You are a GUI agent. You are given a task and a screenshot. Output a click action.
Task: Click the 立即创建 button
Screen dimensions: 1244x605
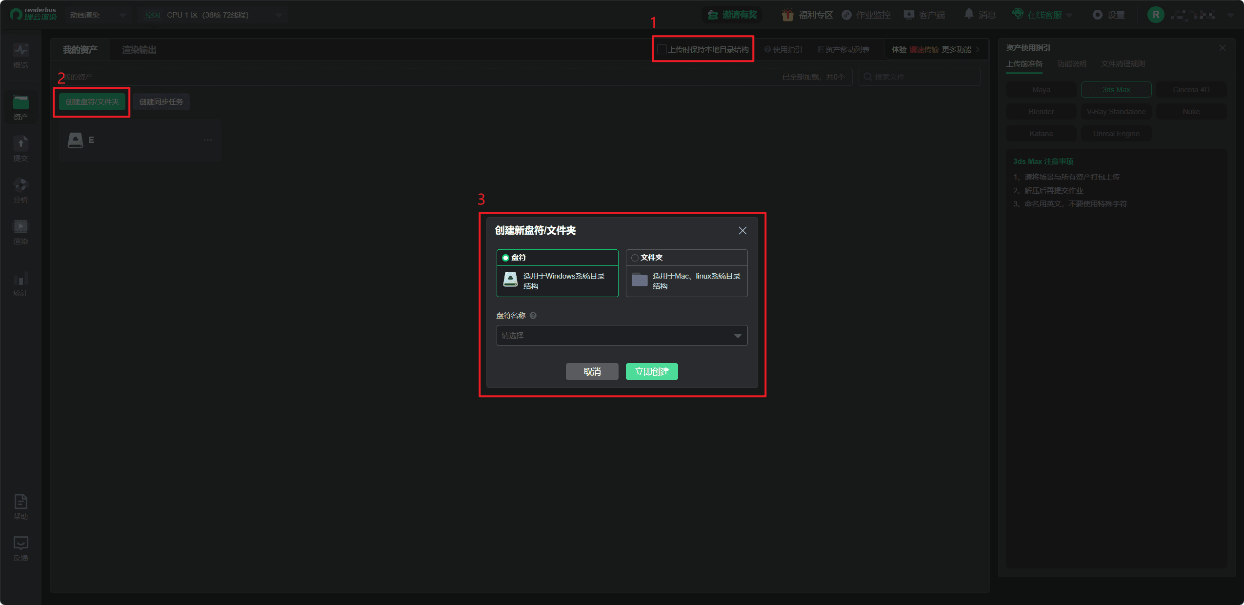pyautogui.click(x=652, y=372)
